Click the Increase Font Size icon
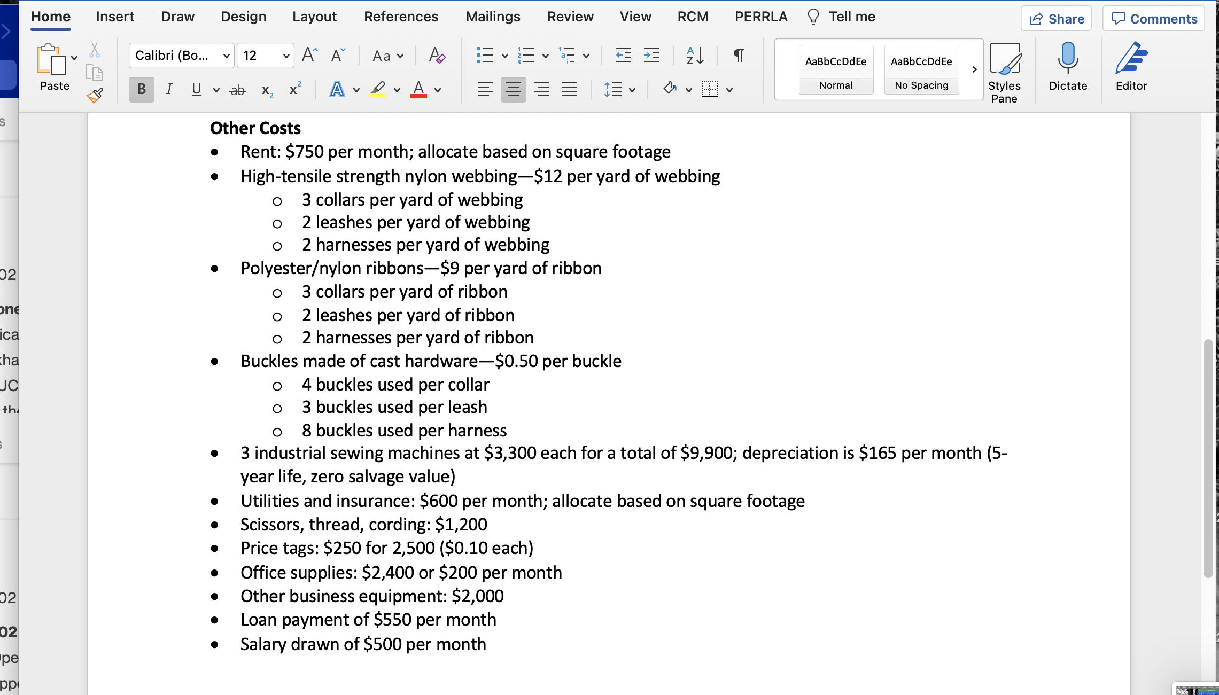The width and height of the screenshot is (1219, 695). 309,55
